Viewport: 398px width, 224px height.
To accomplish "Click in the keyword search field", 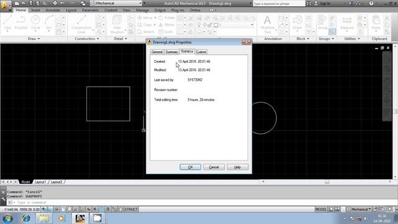I will point(279,4).
